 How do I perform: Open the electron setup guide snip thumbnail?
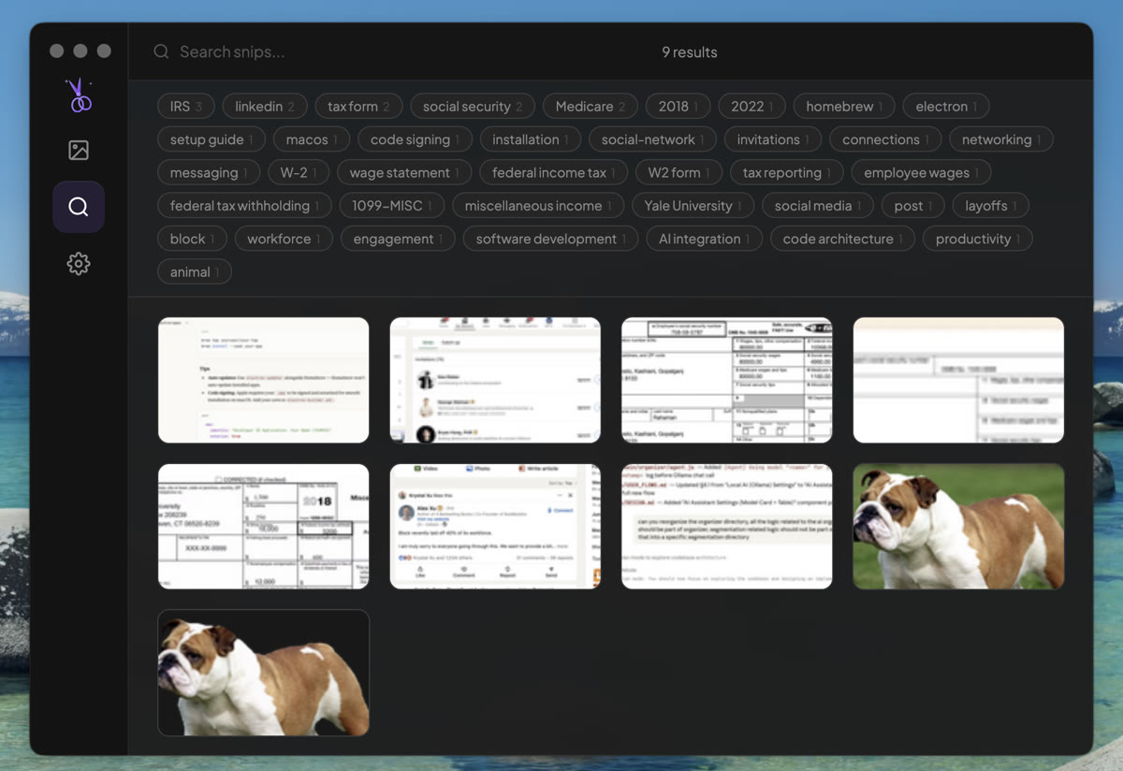(264, 380)
